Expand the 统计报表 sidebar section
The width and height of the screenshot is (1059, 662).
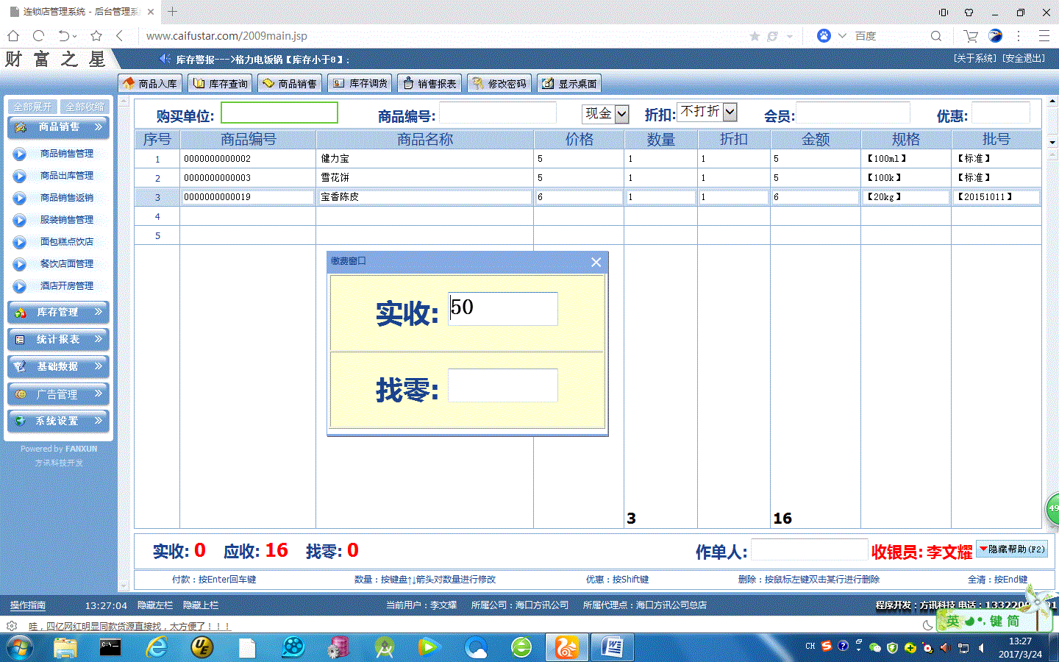[x=59, y=340]
